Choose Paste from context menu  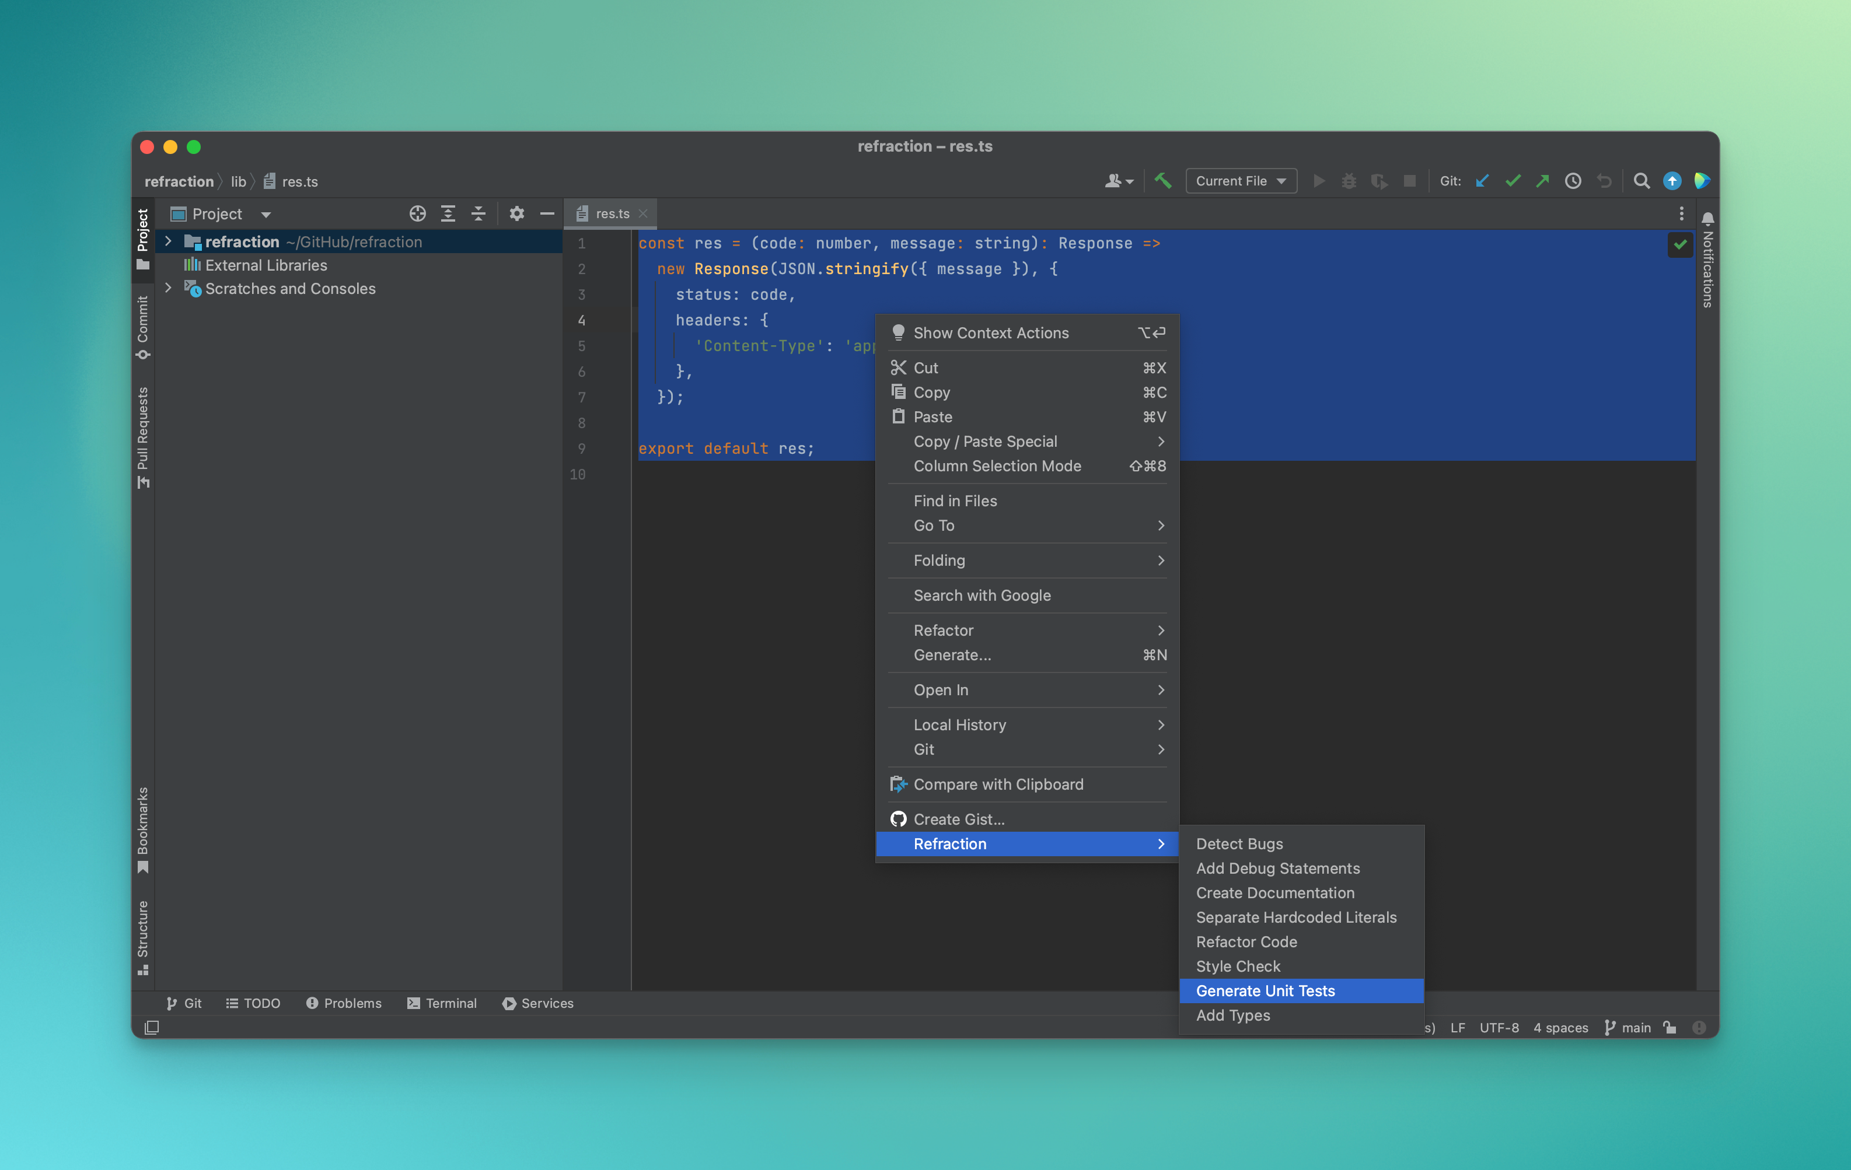tap(1027, 417)
